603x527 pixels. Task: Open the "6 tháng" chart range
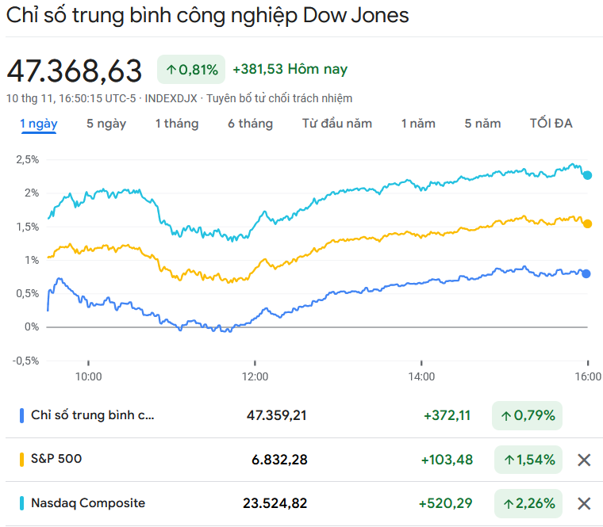250,124
